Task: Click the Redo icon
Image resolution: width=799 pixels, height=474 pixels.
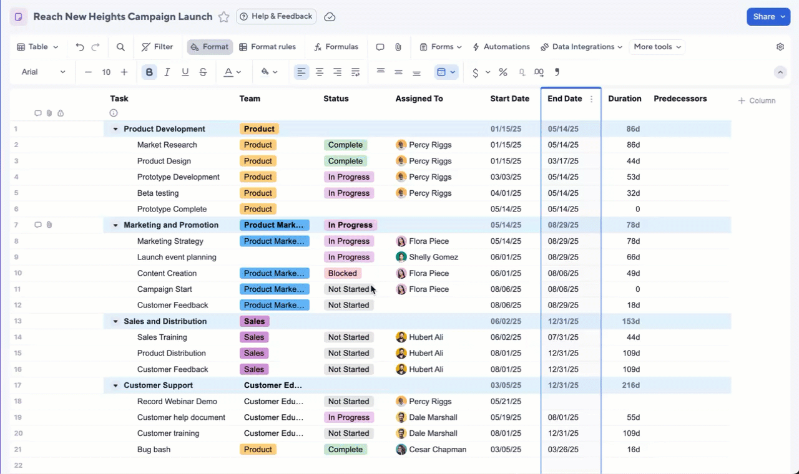Action: [x=97, y=47]
